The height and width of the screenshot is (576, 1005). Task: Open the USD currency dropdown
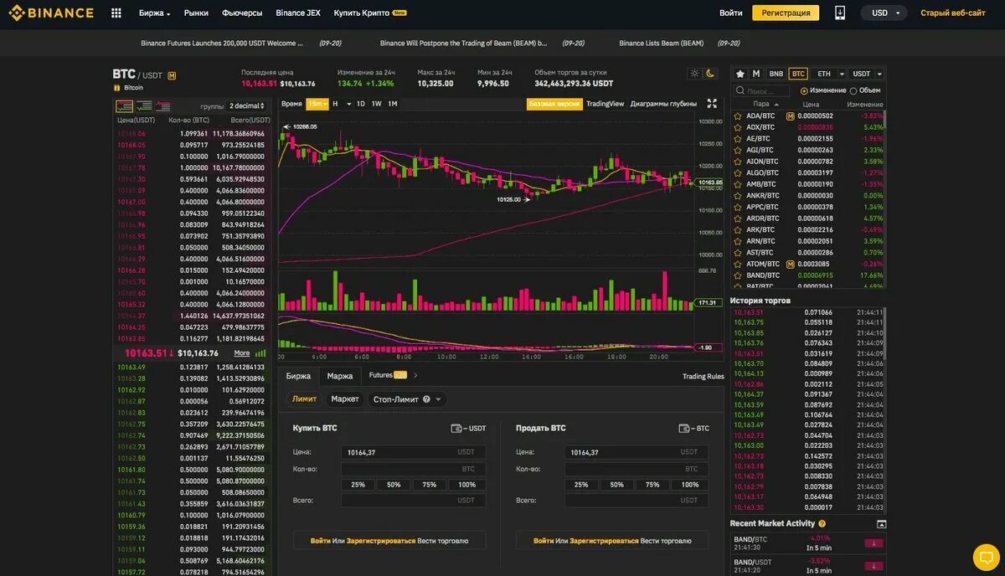pyautogui.click(x=884, y=13)
